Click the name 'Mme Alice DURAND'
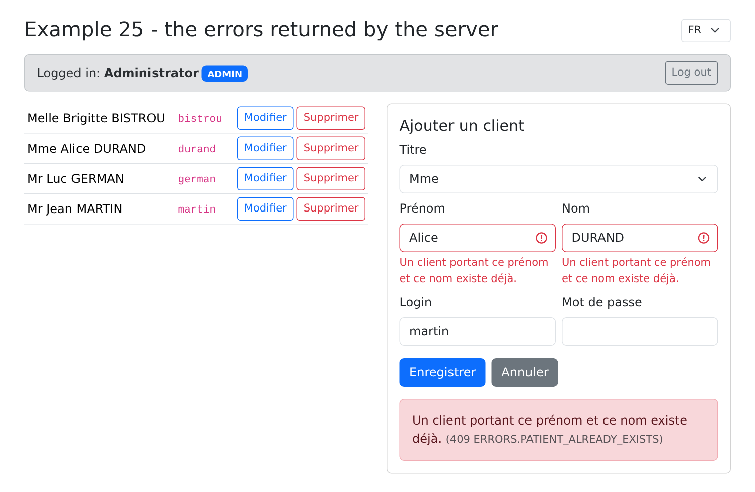 click(87, 149)
